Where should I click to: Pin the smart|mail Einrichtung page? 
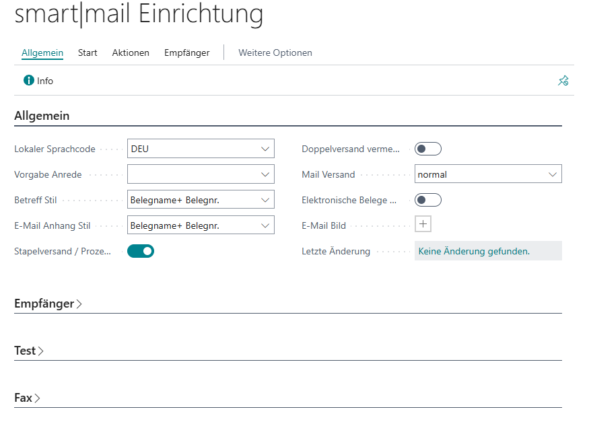pyautogui.click(x=563, y=80)
